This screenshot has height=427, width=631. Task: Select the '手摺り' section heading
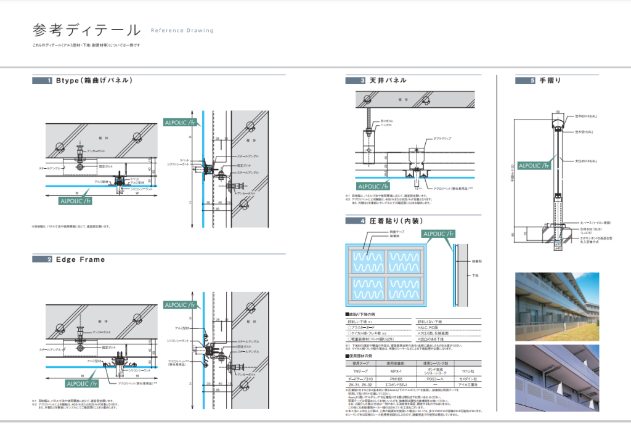(550, 81)
